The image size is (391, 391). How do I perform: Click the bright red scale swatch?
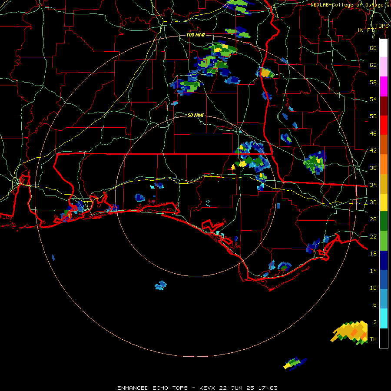384,125
